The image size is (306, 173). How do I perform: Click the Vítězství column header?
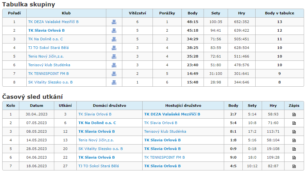137,13
